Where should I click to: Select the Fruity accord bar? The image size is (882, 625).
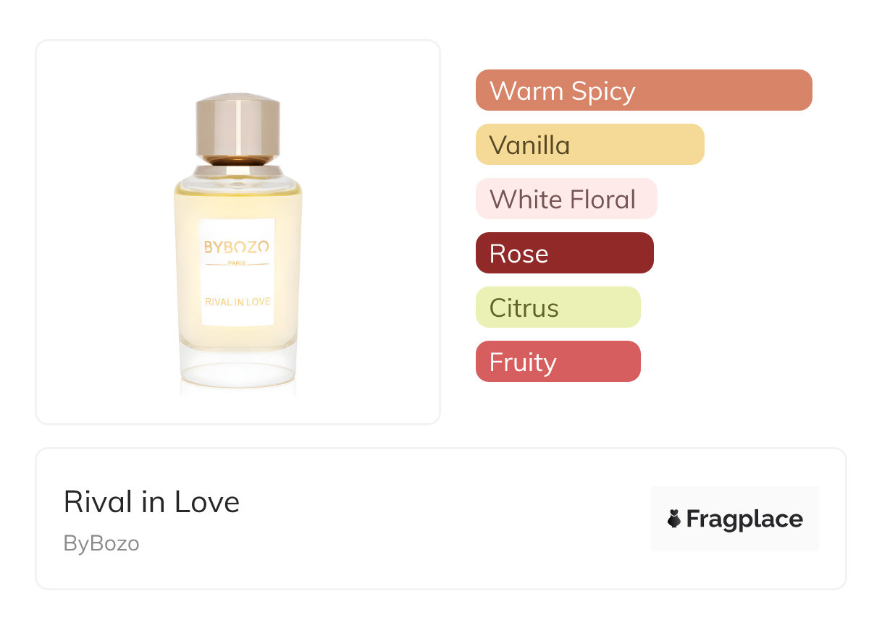(x=558, y=362)
